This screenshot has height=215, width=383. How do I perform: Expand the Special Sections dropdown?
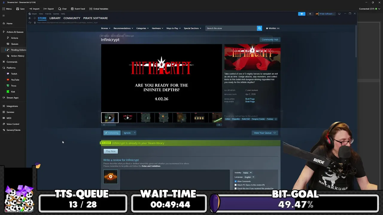point(192,28)
